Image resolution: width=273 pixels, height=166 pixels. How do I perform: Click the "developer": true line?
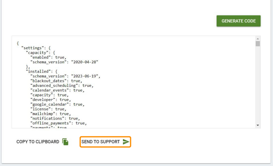pyautogui.click(x=51, y=100)
